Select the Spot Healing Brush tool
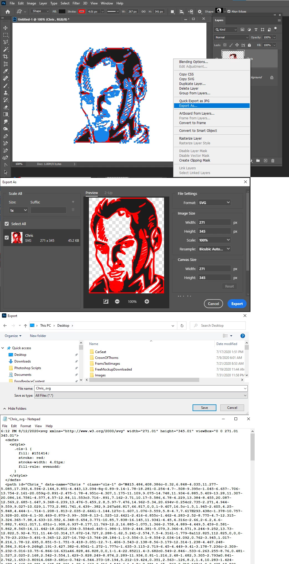The height and width of the screenshot is (564, 289). coord(6,78)
